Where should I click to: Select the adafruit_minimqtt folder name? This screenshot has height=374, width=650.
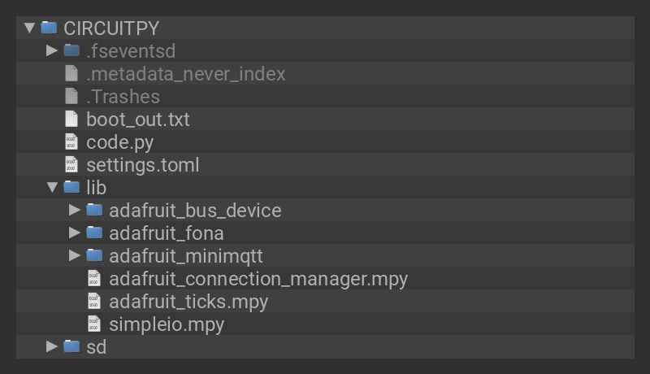coord(185,256)
